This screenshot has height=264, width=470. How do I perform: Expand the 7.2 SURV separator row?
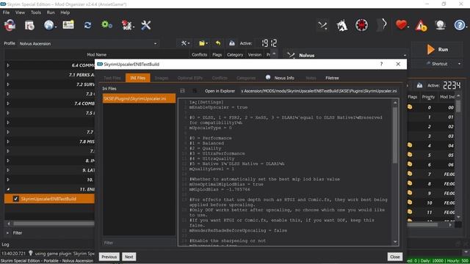[x=8, y=84]
